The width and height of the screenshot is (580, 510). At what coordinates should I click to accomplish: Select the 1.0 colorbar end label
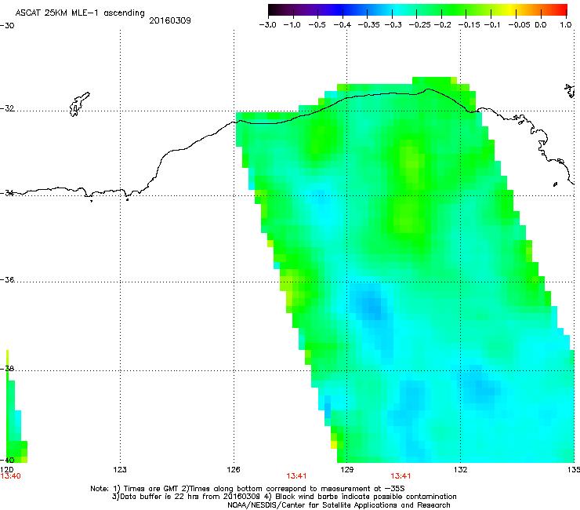566,25
